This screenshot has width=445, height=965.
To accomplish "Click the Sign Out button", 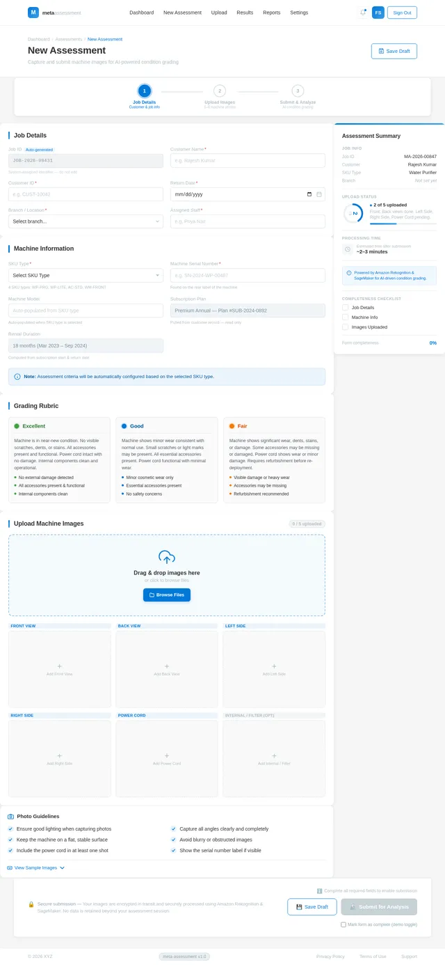I will tap(402, 13).
